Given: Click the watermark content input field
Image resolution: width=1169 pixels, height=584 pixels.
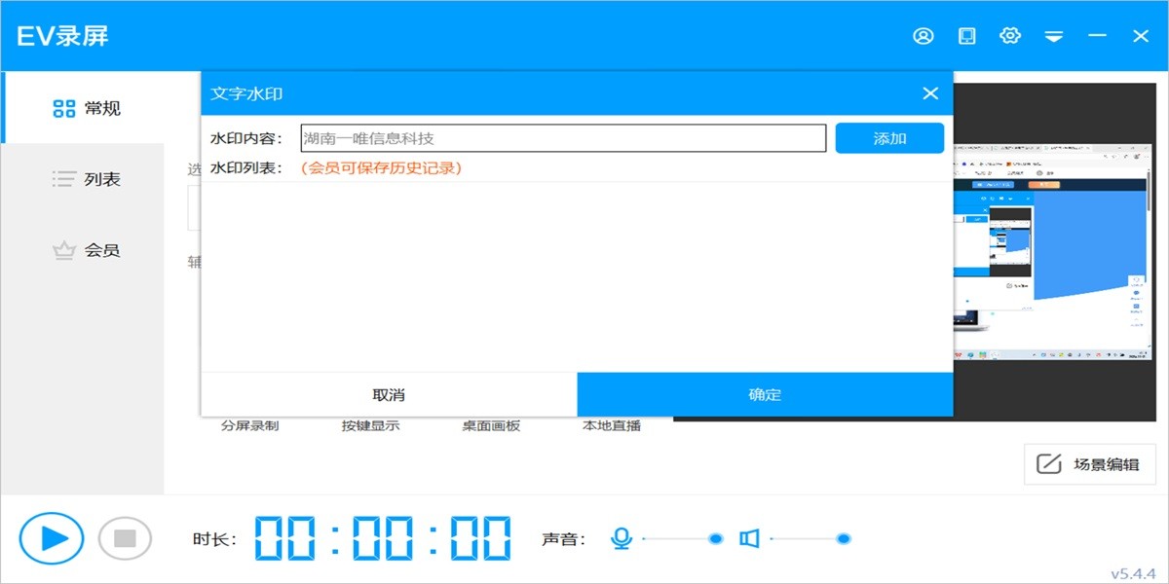Looking at the screenshot, I should tap(561, 137).
